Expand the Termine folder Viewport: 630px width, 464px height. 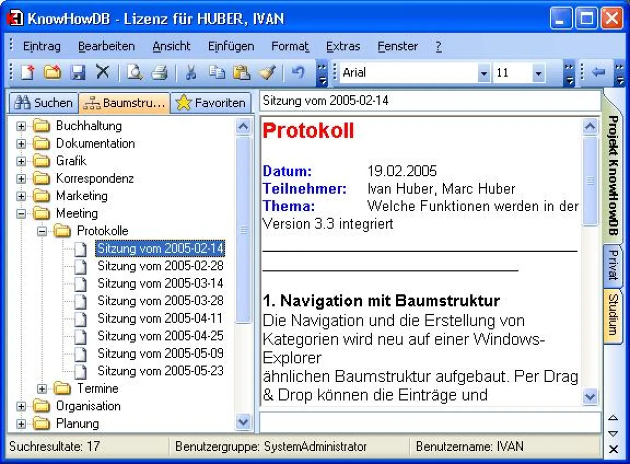click(43, 388)
